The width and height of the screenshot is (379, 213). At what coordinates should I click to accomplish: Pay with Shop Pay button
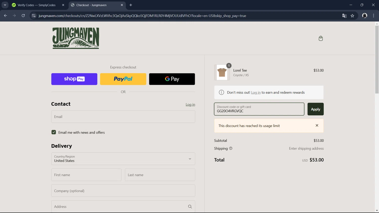pyautogui.click(x=74, y=79)
